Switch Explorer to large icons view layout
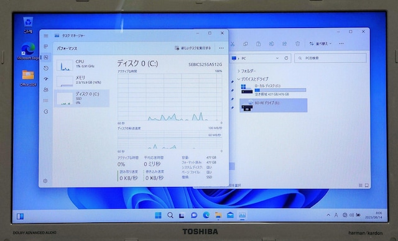 pos(366,186)
